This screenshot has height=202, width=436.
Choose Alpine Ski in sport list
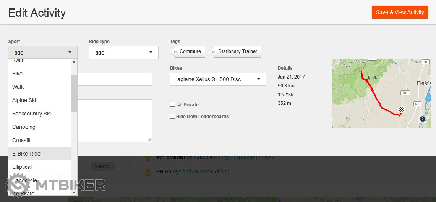click(x=24, y=100)
